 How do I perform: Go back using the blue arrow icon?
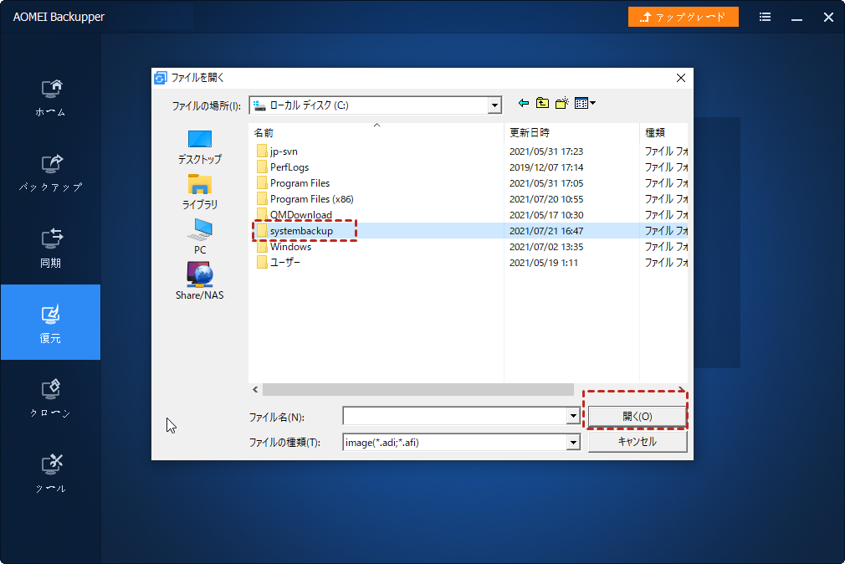click(523, 103)
